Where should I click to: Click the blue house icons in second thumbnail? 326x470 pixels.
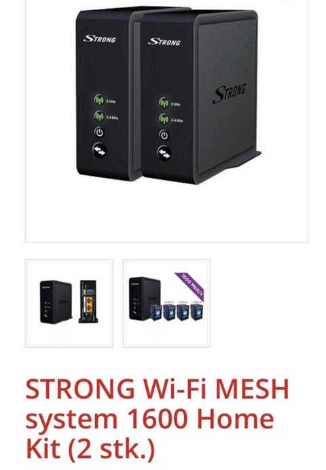[176, 312]
